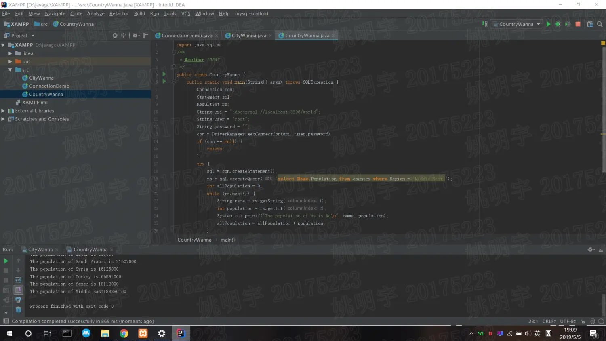Open the event log balloon icon
Screen dimensions: 606x341
(601, 322)
